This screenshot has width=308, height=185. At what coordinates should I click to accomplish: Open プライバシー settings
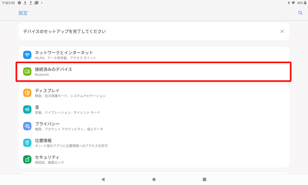click(x=154, y=126)
